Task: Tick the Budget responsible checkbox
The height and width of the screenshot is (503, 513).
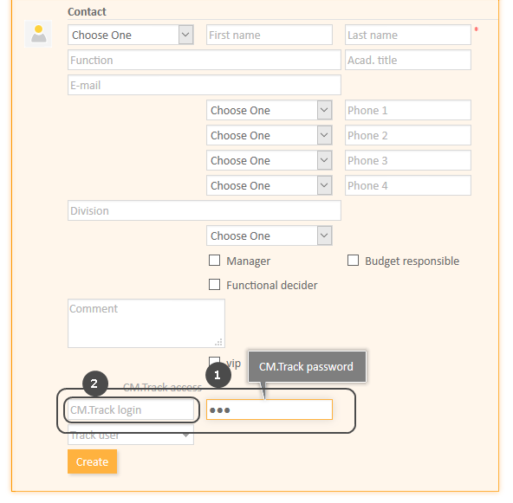Action: (x=353, y=261)
